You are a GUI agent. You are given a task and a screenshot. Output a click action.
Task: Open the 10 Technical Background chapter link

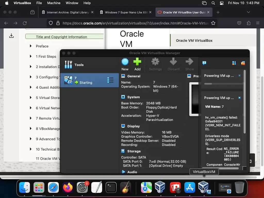pos(48,149)
